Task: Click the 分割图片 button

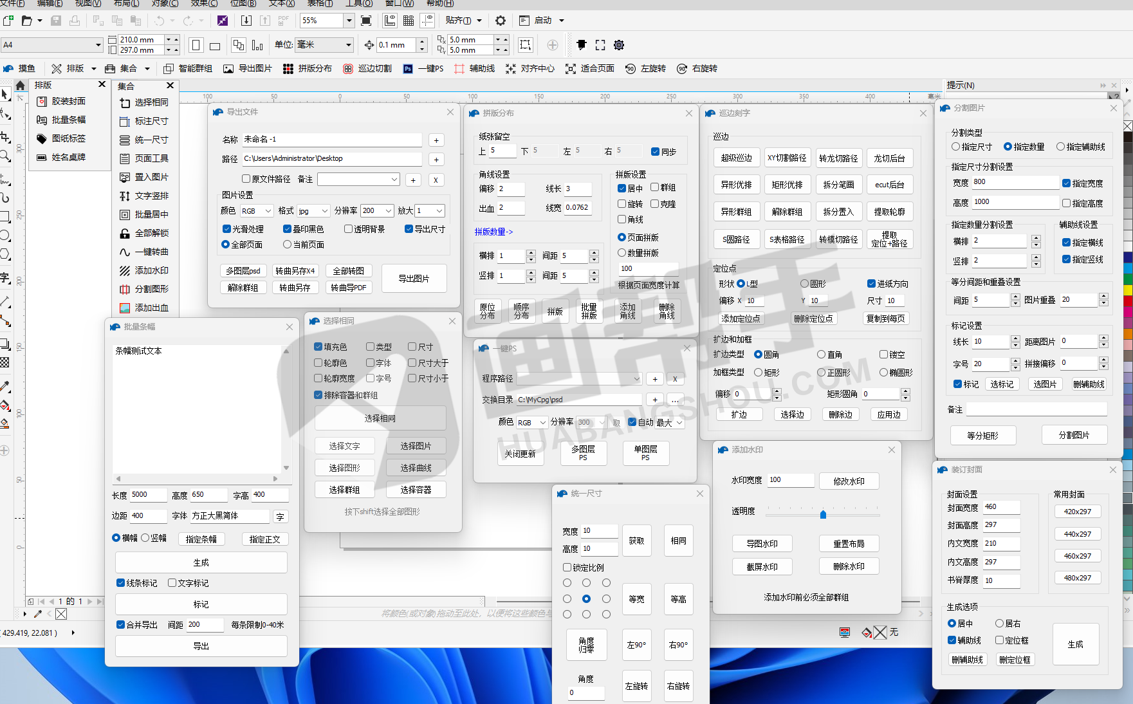Action: (1074, 435)
